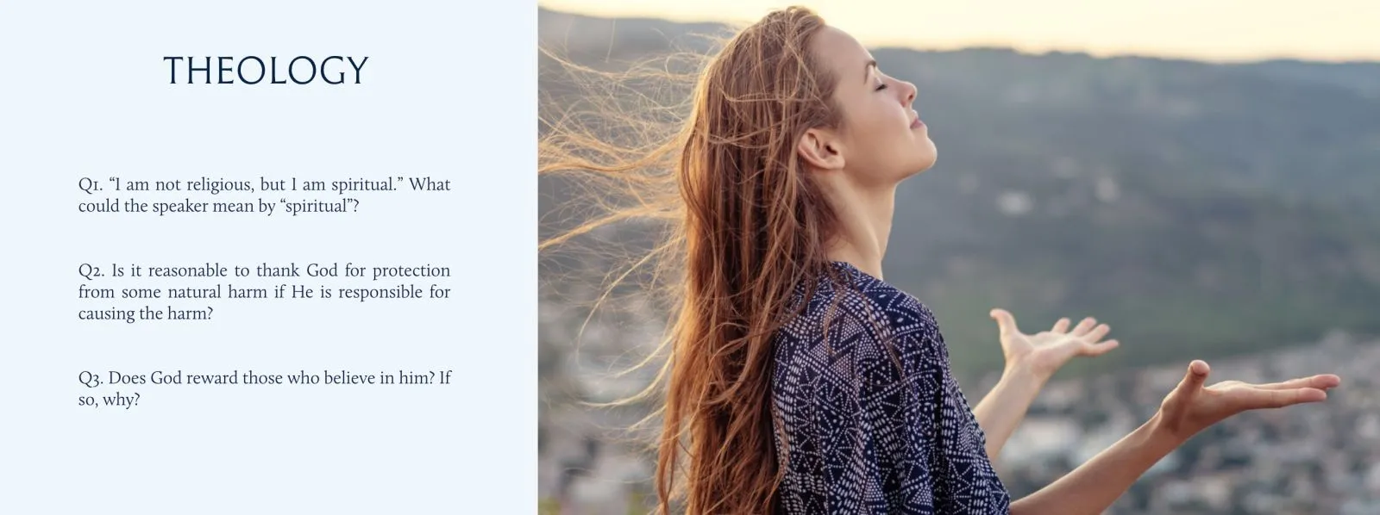This screenshot has height=515, width=1380.
Task: Click the woman's patterned navy blouse
Action: pos(880,396)
